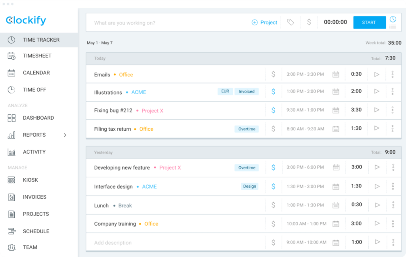Edit the 9:00 AM - 10:00 AM time range
Image resolution: width=406 pixels, height=257 pixels.
point(306,242)
